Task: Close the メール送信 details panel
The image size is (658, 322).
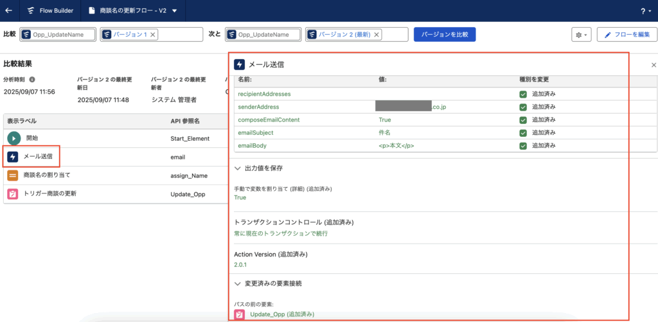Action: coord(654,65)
